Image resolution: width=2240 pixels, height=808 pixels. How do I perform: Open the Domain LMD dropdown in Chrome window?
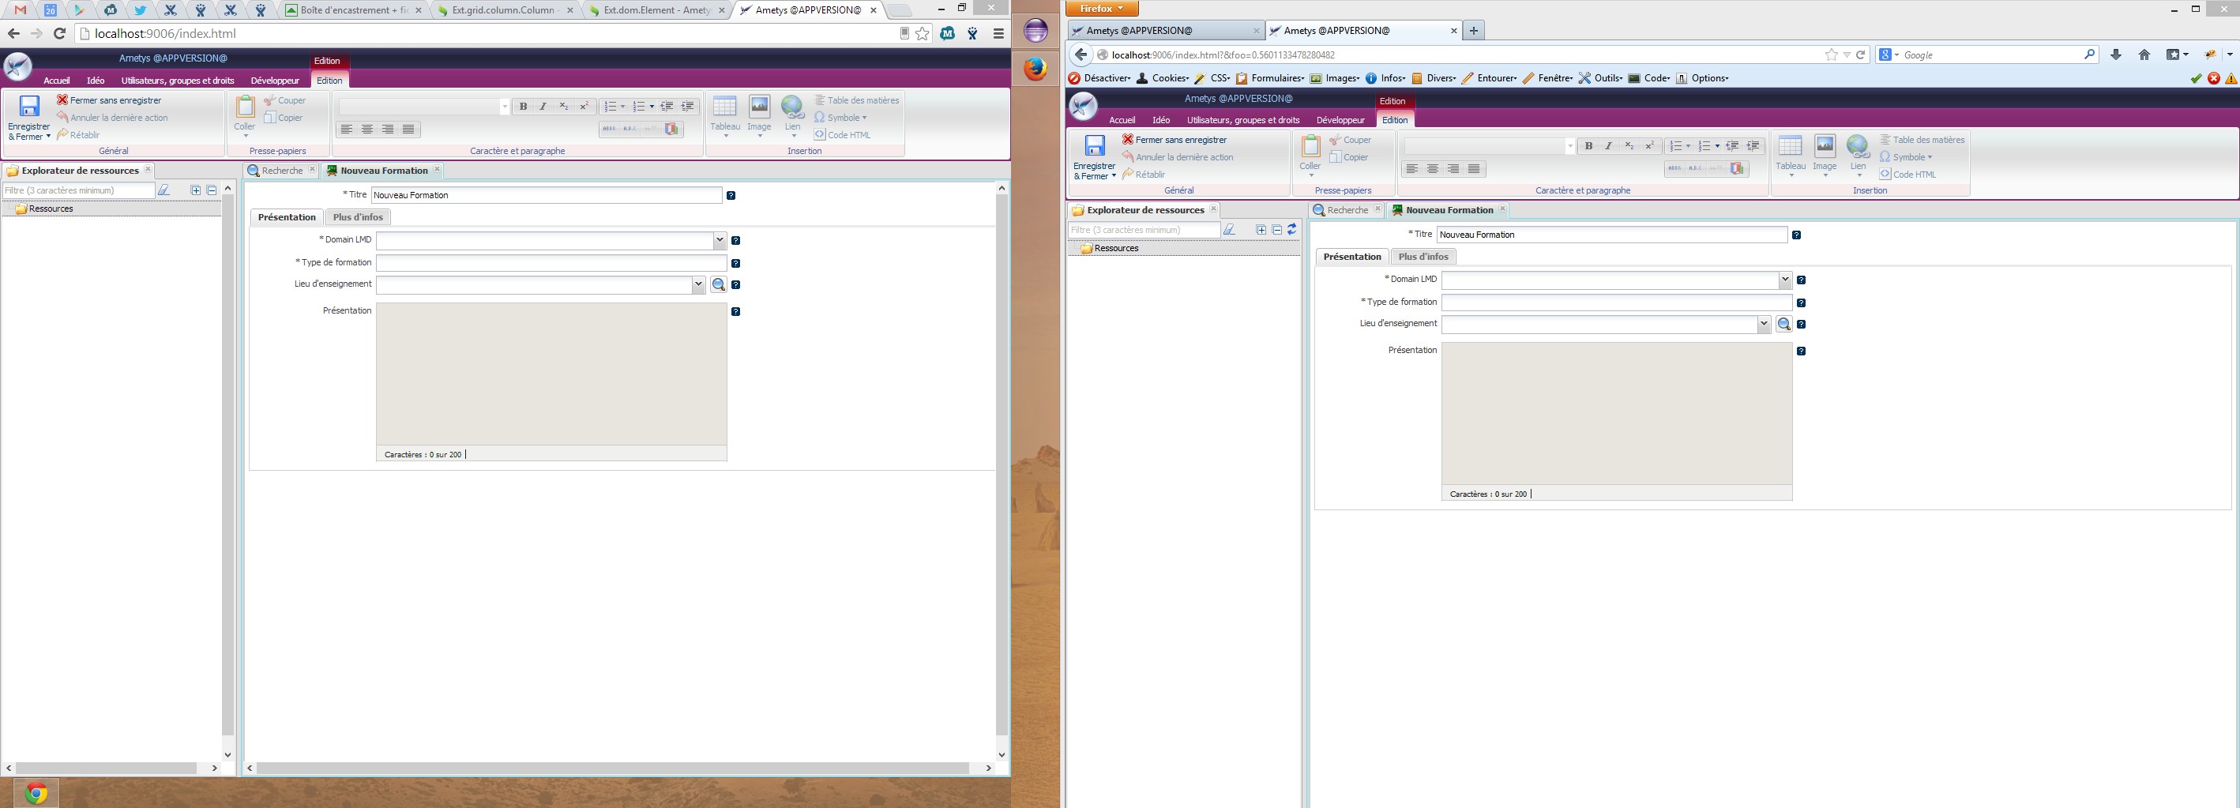pyautogui.click(x=719, y=240)
